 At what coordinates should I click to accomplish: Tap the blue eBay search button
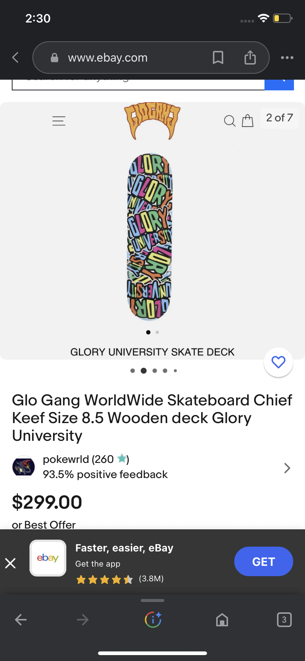tap(279, 84)
